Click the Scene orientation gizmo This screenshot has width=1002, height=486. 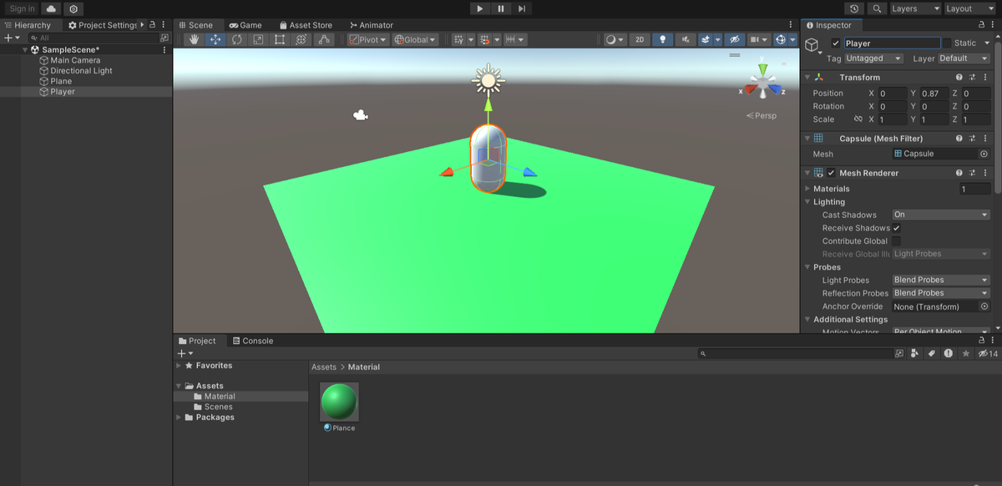pyautogui.click(x=762, y=82)
